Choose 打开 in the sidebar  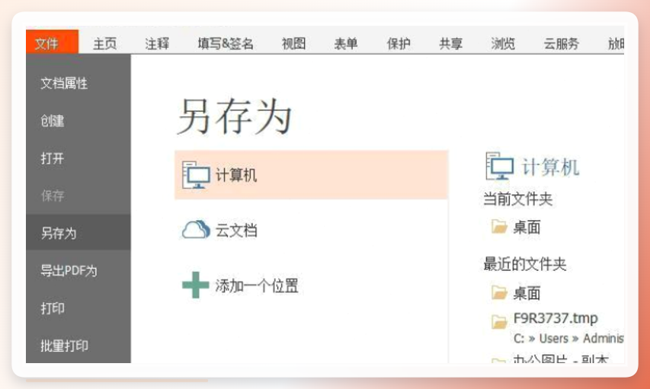point(53,158)
